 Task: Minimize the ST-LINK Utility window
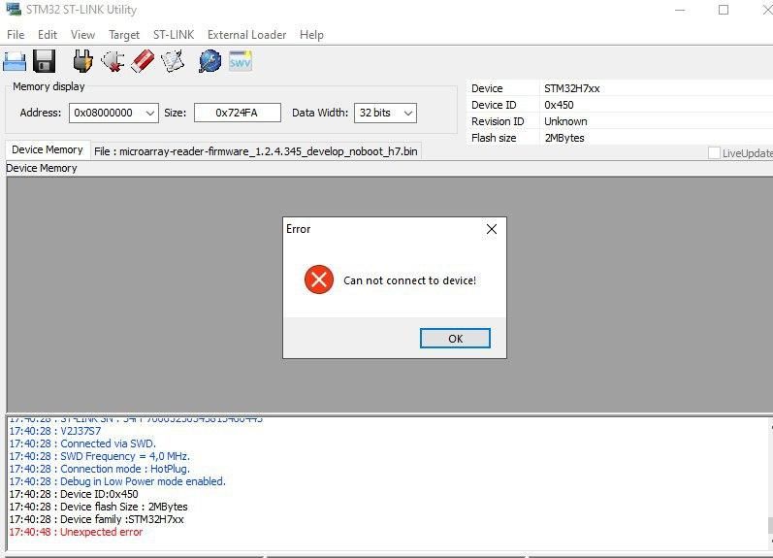click(680, 10)
